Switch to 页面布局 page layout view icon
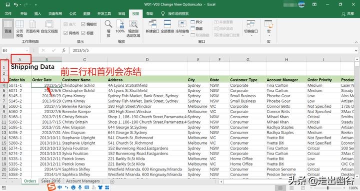360x191 pixels. pos(32,26)
